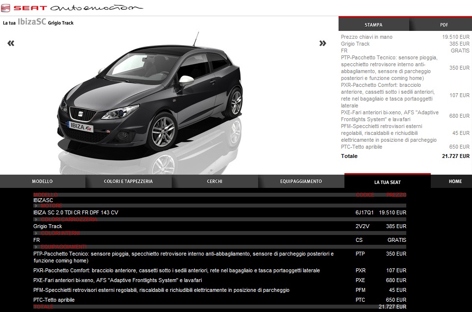Image resolution: width=472 pixels, height=312 pixels.
Task: Click PTP-Pacchetto Tecnico description in right summary
Action: [389, 68]
